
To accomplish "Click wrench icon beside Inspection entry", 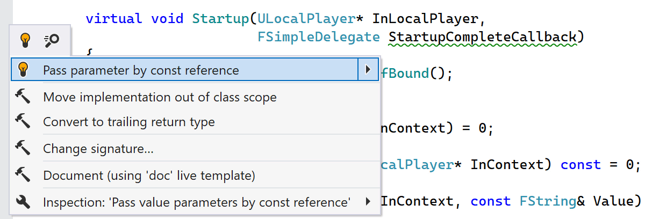I will click(23, 202).
